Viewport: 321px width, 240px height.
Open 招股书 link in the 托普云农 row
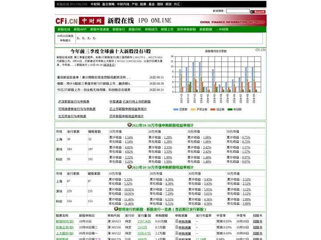coord(258,228)
